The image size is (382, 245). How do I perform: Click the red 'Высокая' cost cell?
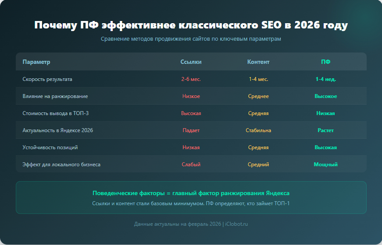(x=191, y=113)
